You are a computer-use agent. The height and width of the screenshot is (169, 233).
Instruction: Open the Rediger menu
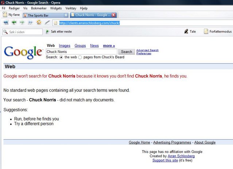click(14, 8)
